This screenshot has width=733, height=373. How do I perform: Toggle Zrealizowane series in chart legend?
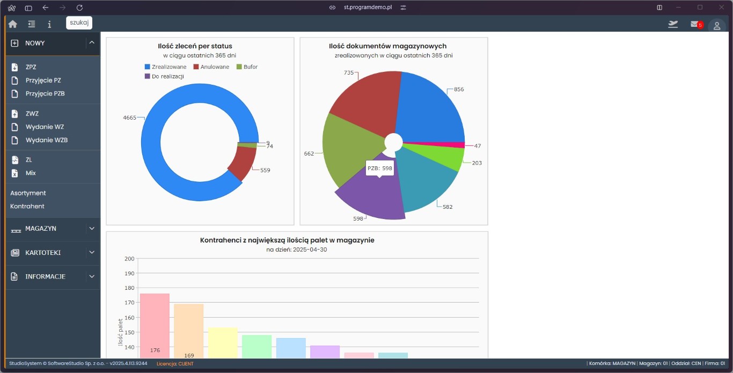[165, 67]
